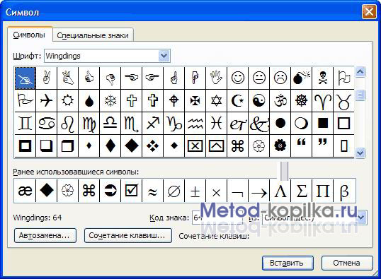Click the snowflake symbol
Image resolution: width=381 pixels, height=279 pixels.
click(x=110, y=100)
